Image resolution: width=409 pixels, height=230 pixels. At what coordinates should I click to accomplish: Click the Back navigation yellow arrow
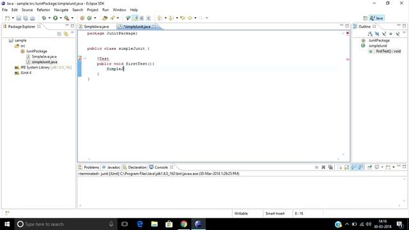190,18
